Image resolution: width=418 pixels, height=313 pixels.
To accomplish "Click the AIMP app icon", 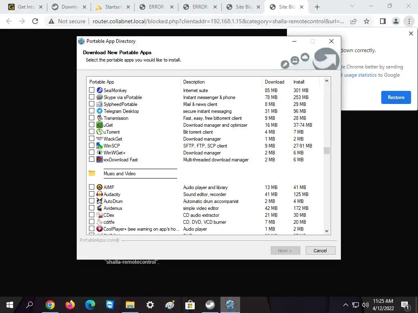I will (x=100, y=187).
